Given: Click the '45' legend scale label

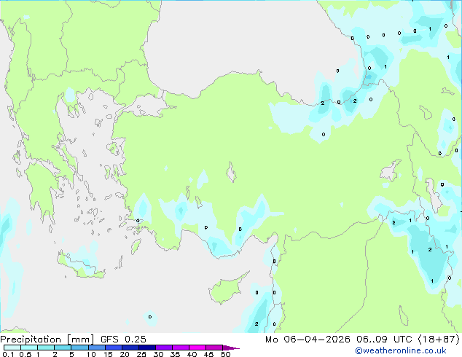Looking at the screenshot, I should click(x=208, y=354).
